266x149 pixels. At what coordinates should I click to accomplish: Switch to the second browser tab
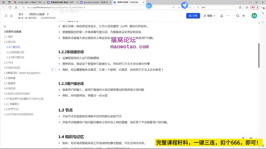(x=62, y=2)
